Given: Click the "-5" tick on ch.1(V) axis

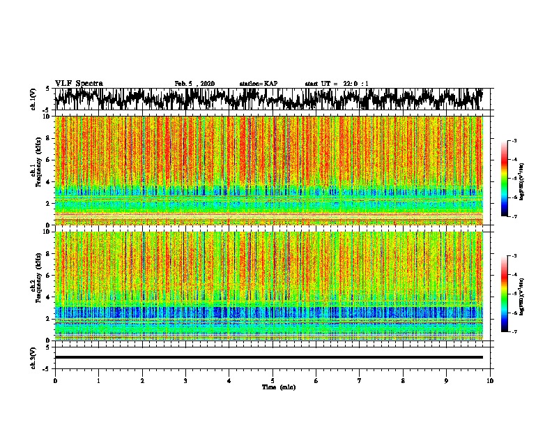Looking at the screenshot, I should [x=47, y=110].
